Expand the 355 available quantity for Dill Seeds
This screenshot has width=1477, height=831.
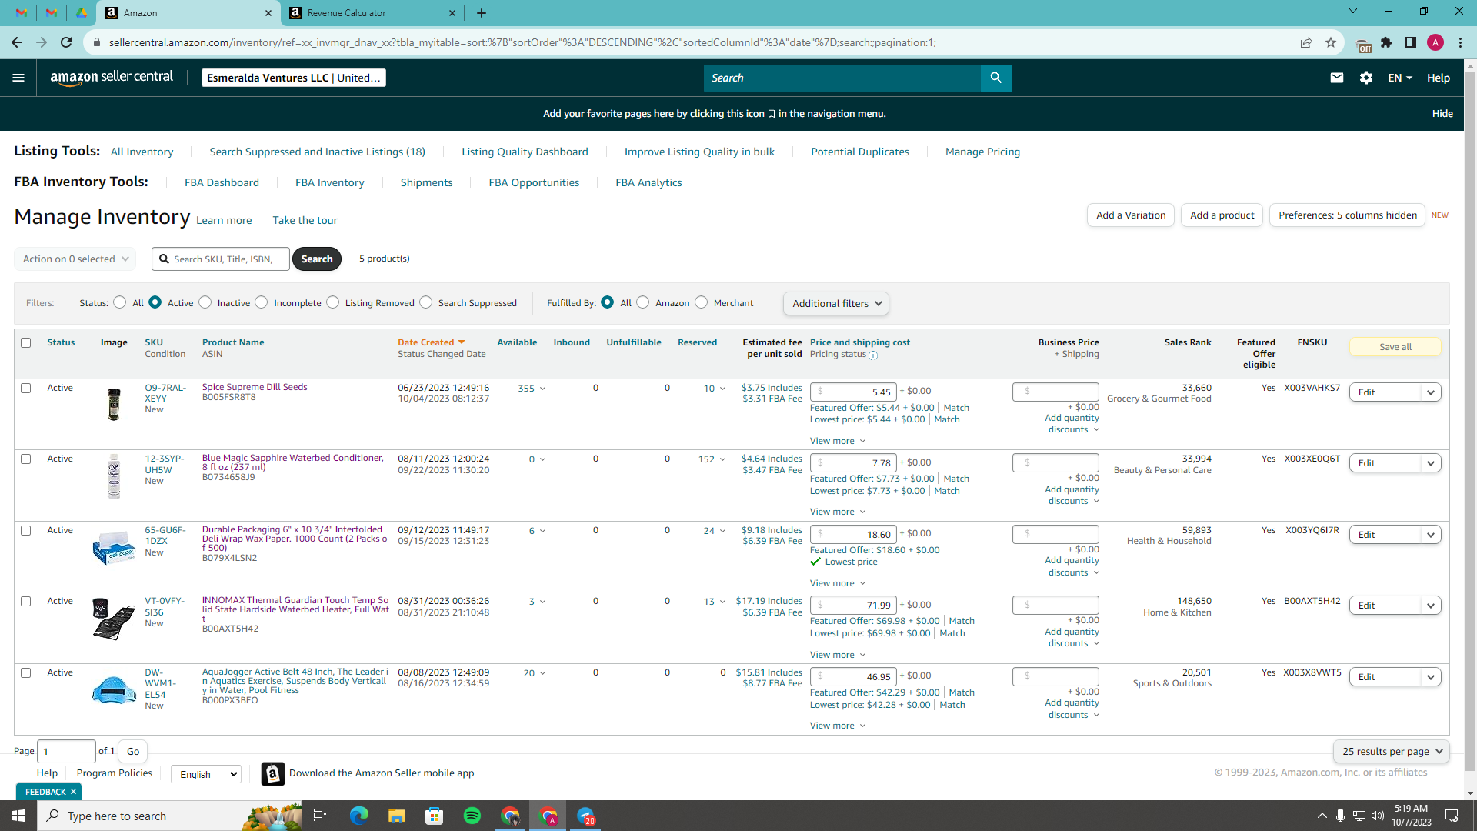tap(532, 389)
